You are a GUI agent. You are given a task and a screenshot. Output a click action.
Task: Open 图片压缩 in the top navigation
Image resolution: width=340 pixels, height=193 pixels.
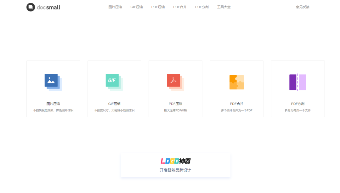(115, 7)
